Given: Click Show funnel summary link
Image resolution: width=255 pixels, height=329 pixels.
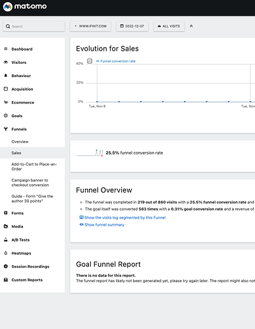Looking at the screenshot, I should point(104,224).
